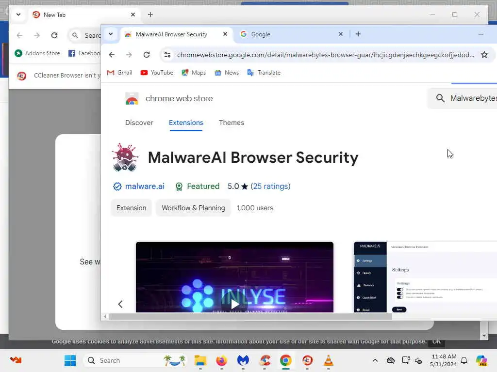497x372 pixels.
Task: Click the MalwareAI extension logo icon
Action: [125, 157]
